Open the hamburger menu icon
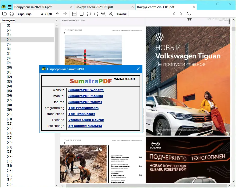 click(10, 7)
